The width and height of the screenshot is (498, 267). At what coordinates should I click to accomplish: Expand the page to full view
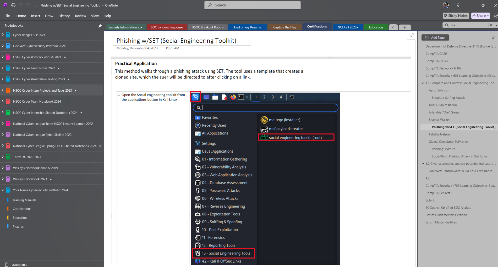[412, 35]
